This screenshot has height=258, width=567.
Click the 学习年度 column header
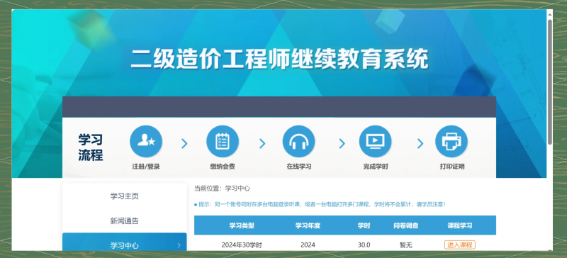pos(308,225)
